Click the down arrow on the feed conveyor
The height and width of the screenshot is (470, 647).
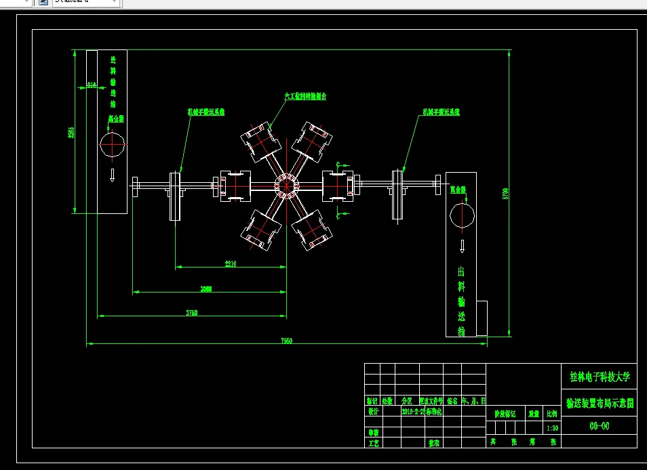tap(112, 175)
